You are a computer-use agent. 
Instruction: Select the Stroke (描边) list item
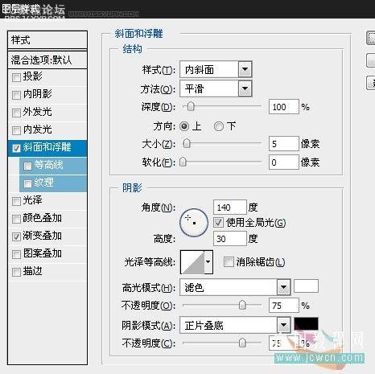47,271
